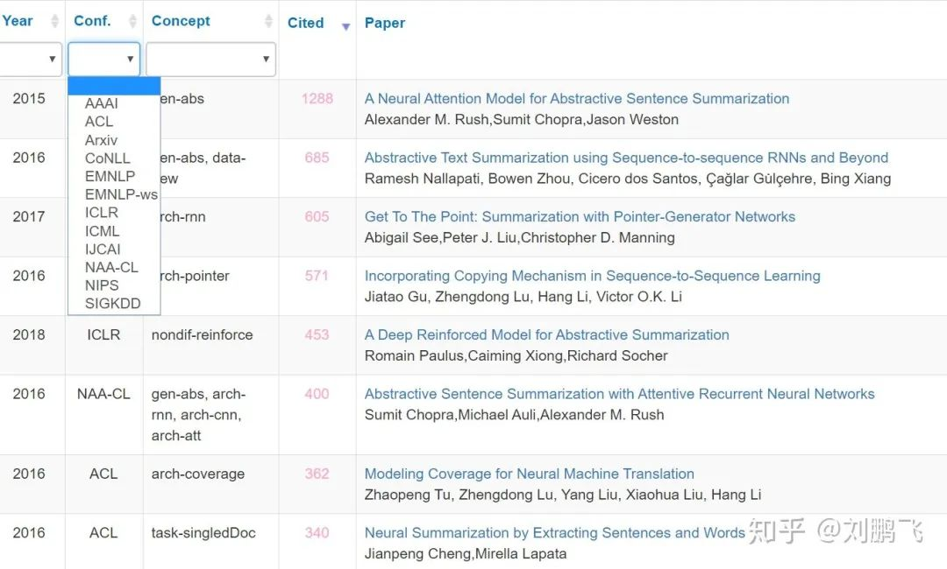
Task: Open Incorporating Copying Mechanism paper link
Action: [x=592, y=276]
